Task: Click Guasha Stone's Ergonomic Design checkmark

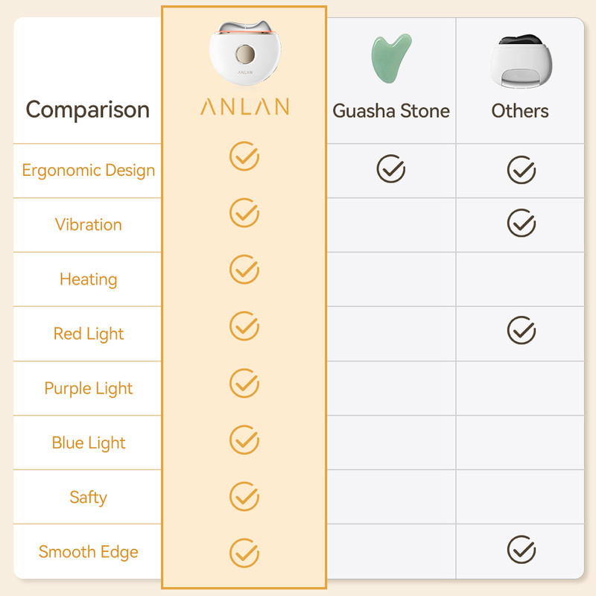Action: point(391,169)
